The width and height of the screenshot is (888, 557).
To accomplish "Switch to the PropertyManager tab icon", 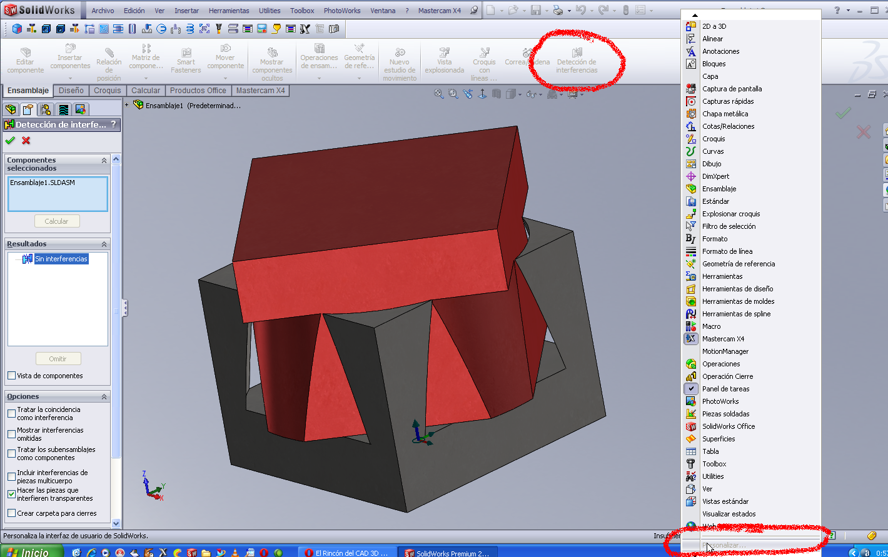I will [28, 109].
